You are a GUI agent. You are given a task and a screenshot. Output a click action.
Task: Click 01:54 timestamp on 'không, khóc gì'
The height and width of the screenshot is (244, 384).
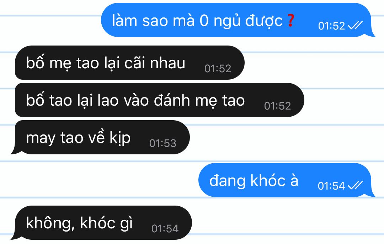[165, 229]
